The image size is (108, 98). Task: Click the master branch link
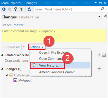click(x=18, y=25)
